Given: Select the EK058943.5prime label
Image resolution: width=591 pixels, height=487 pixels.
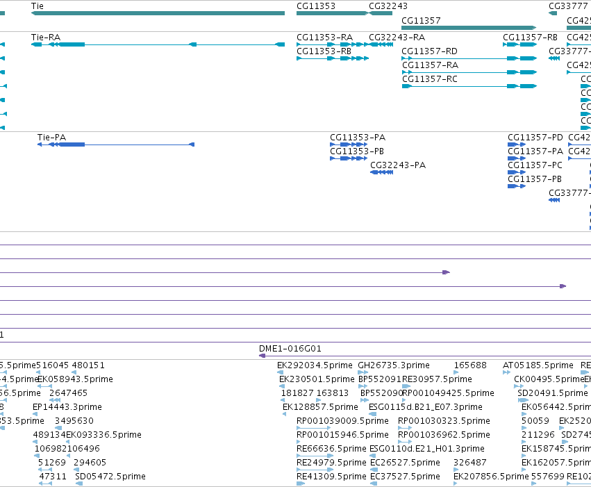Looking at the screenshot, I should (x=76, y=379).
